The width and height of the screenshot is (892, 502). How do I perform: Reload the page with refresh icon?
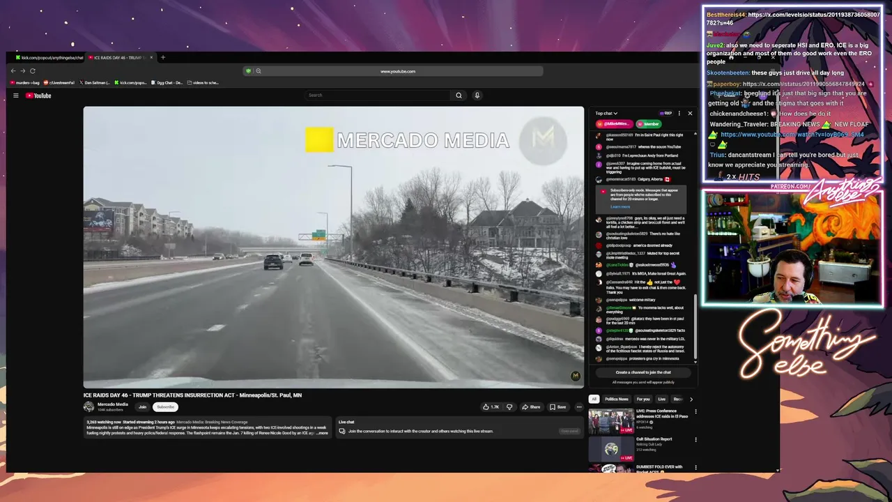(x=32, y=71)
